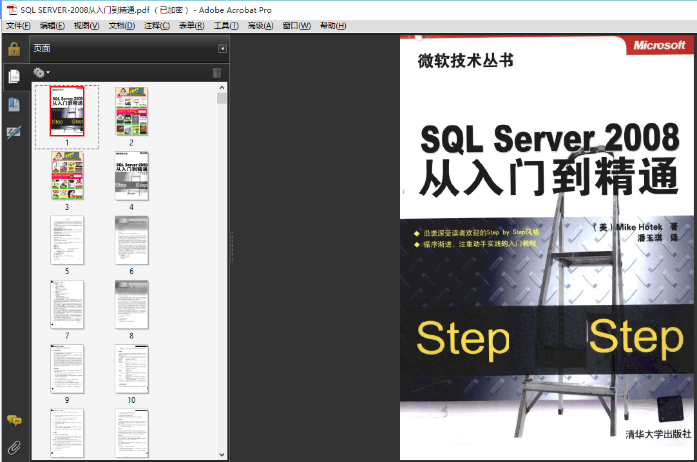
Task: Select page 3 thumbnail
Action: tap(67, 176)
